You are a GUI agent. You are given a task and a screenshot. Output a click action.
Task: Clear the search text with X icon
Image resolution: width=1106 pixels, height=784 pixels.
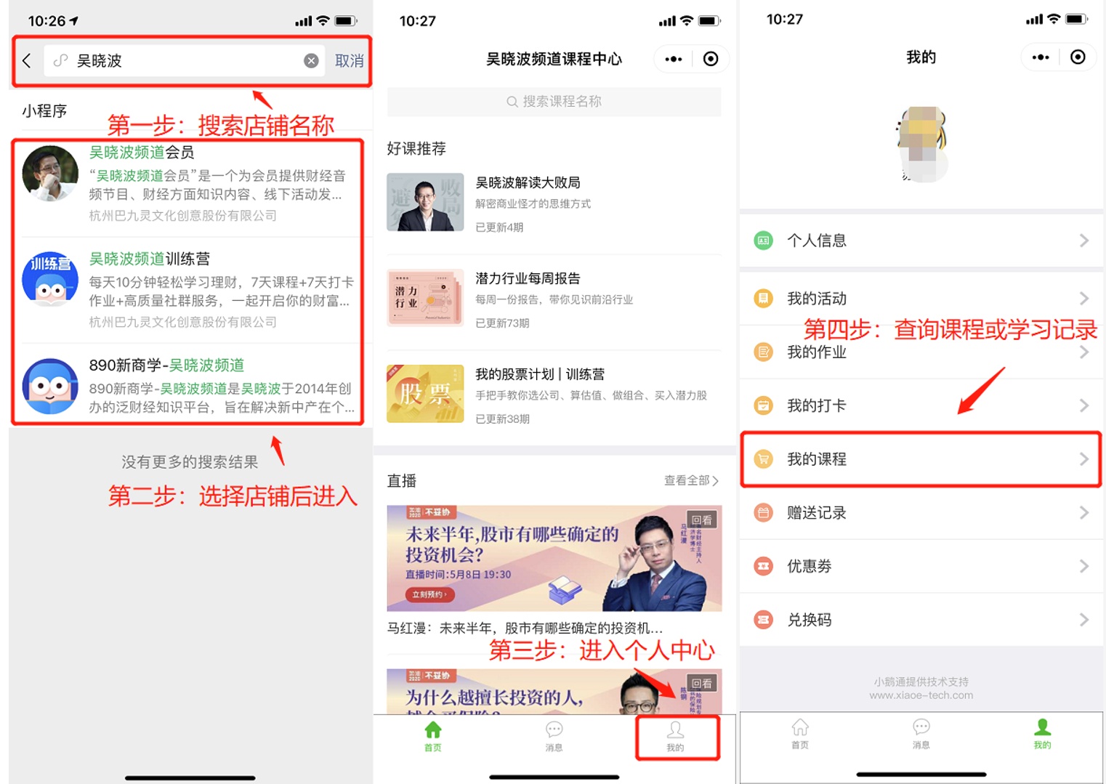[x=311, y=61]
